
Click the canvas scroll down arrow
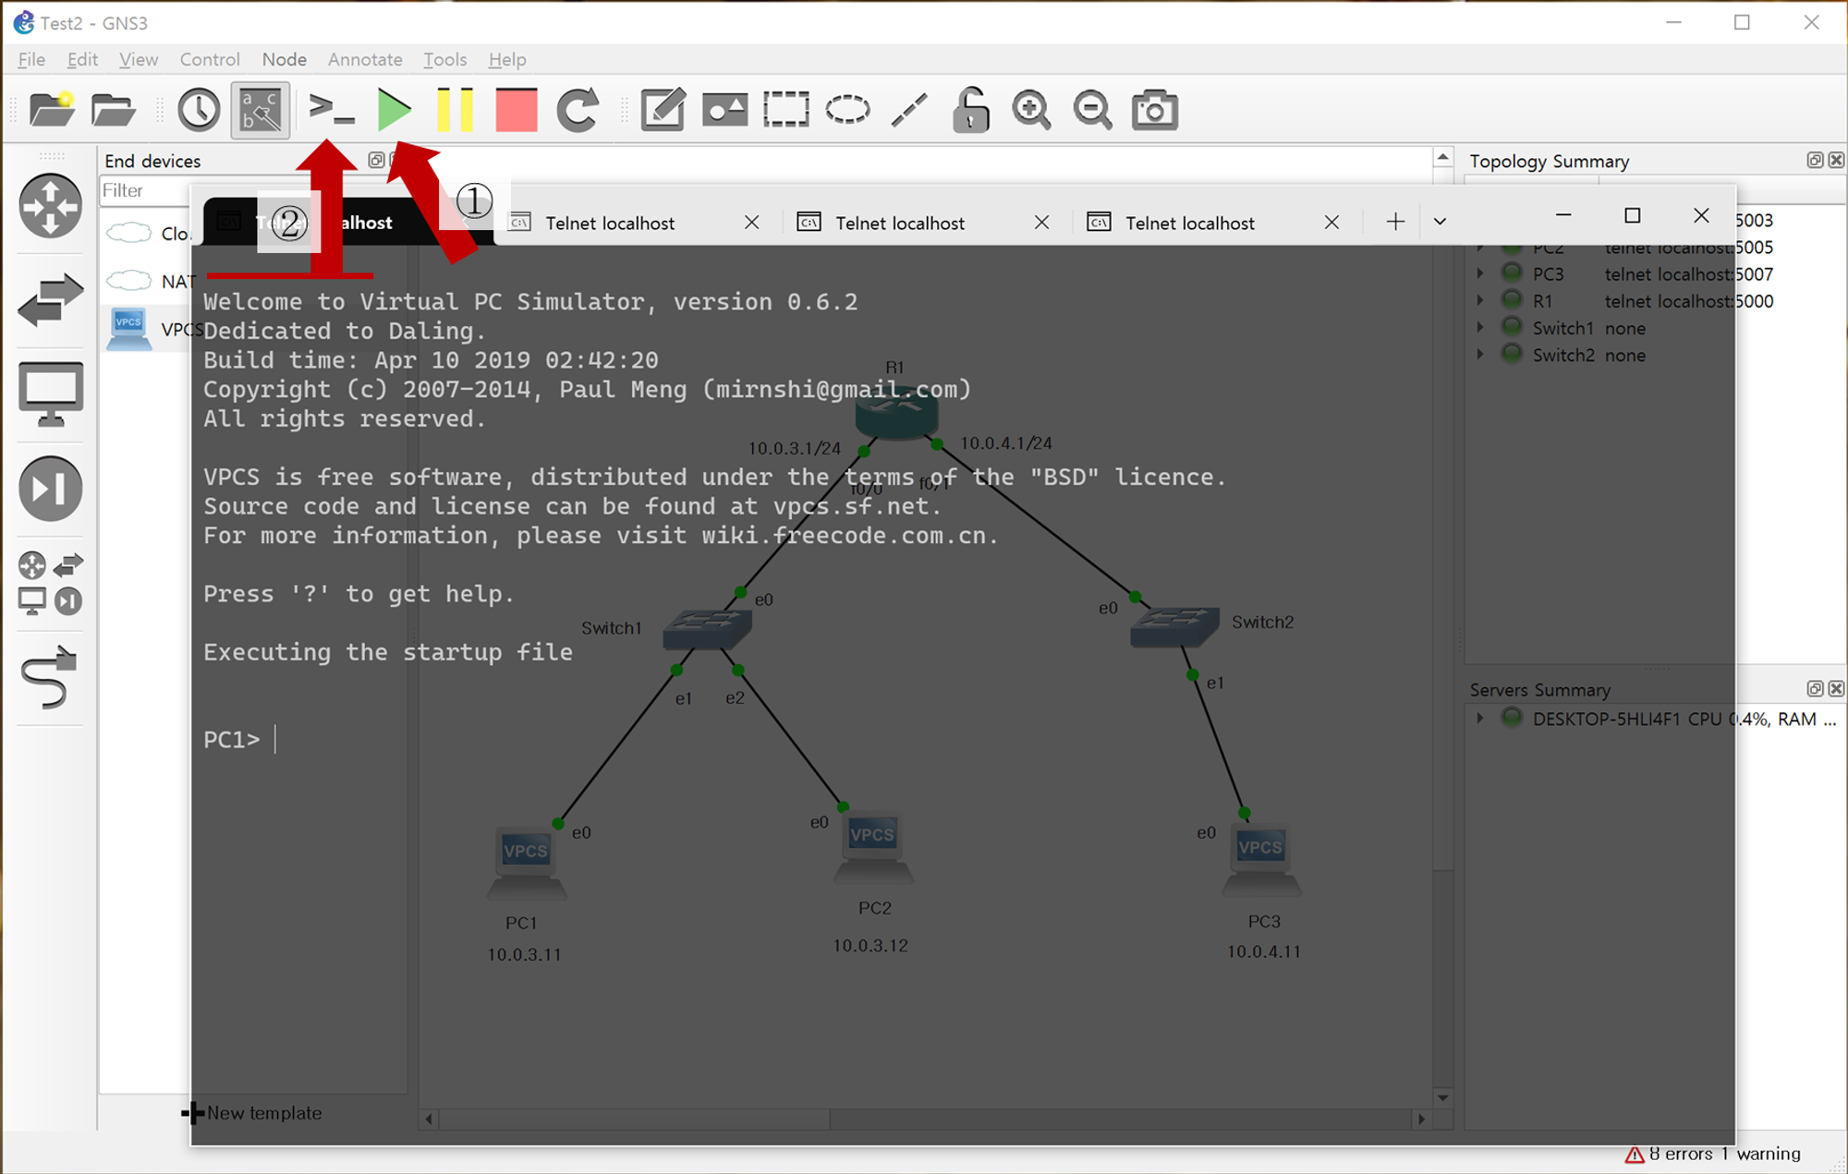click(1442, 1097)
